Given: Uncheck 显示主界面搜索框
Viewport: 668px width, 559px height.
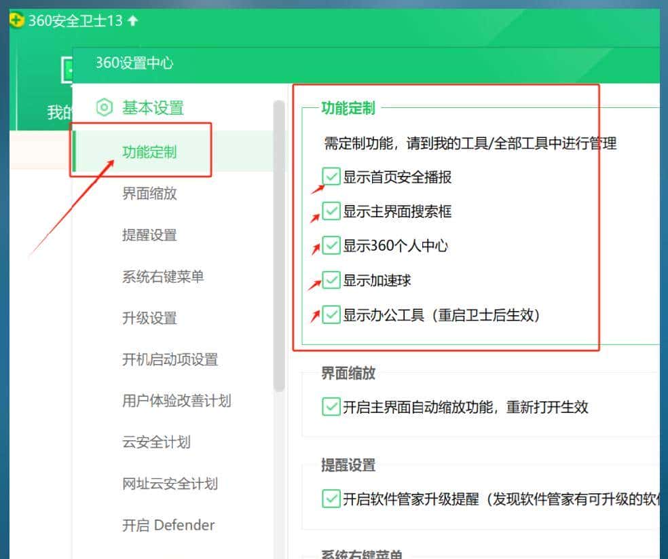Looking at the screenshot, I should coord(331,211).
